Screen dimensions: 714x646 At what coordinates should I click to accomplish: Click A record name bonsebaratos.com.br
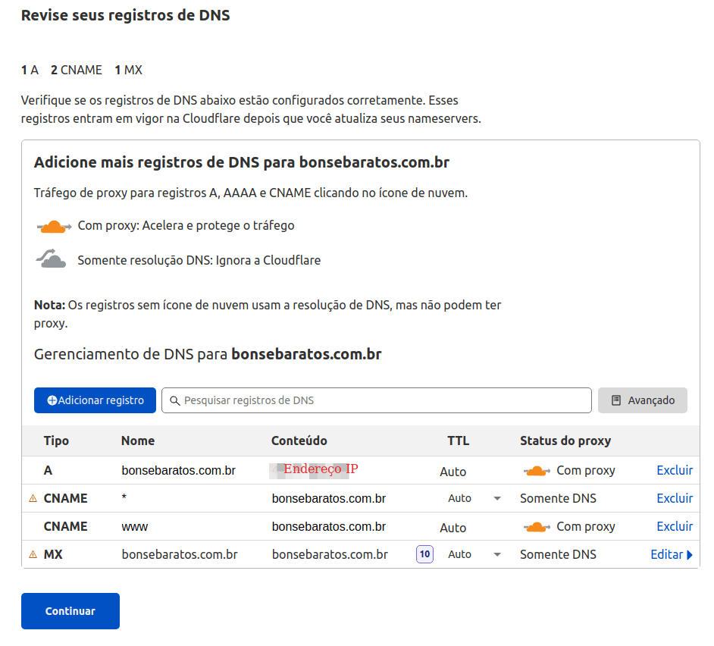[x=179, y=471]
